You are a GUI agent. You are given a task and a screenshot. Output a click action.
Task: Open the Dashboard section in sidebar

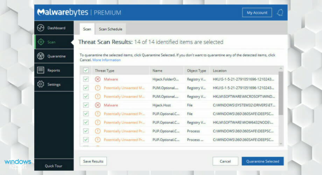[x=54, y=28]
